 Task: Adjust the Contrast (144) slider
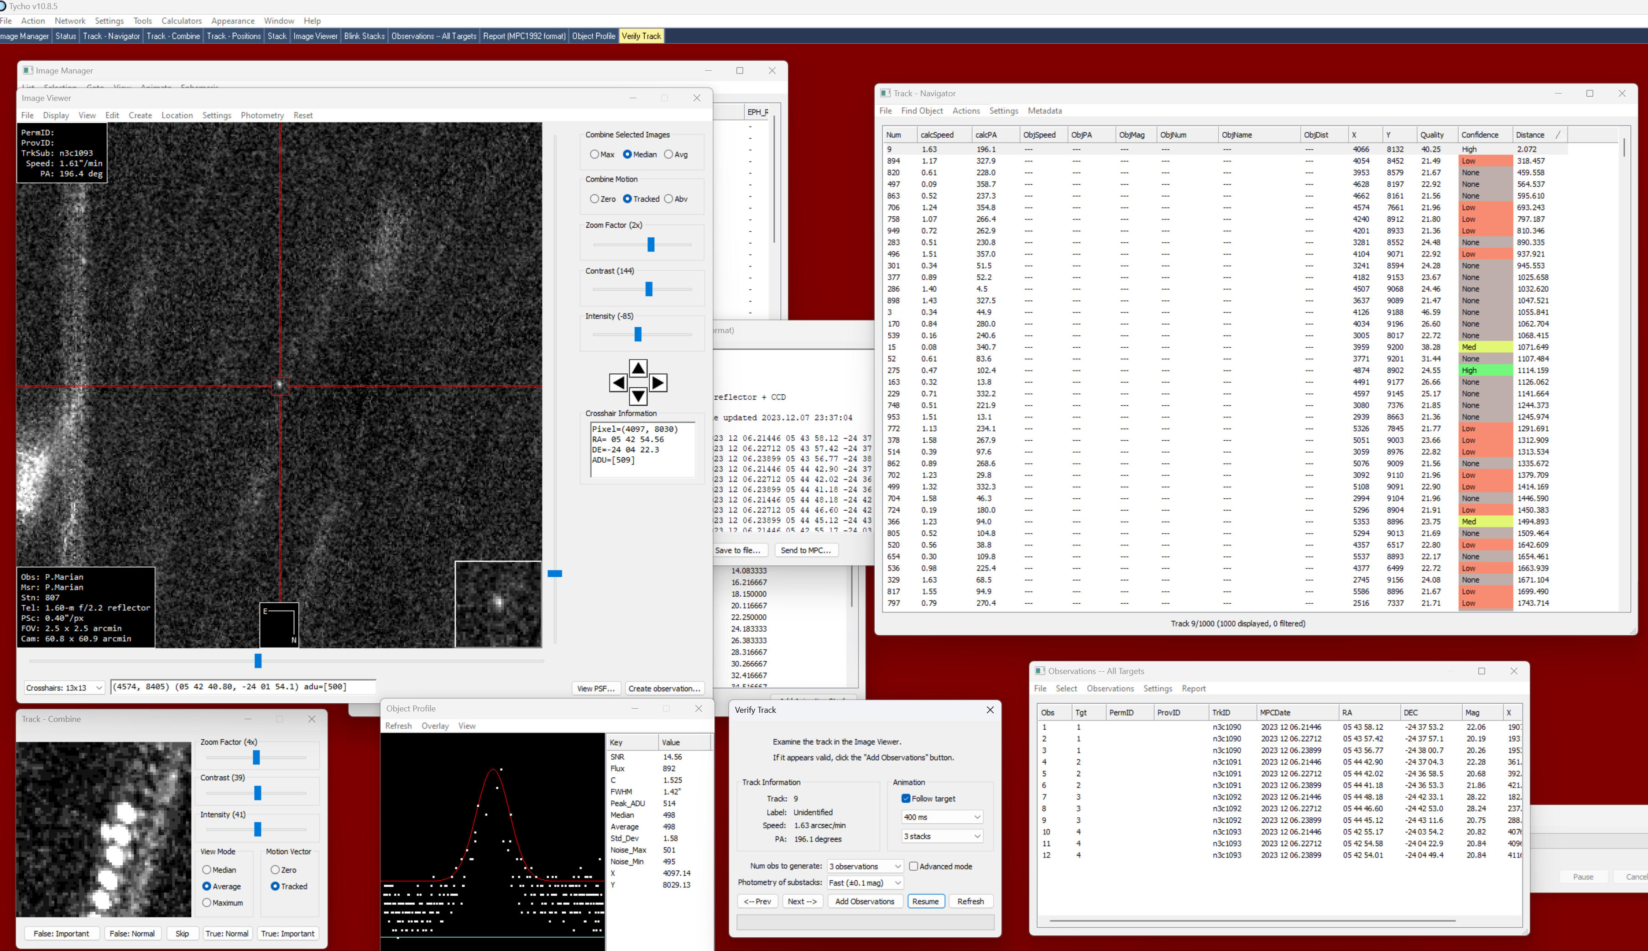pos(648,289)
